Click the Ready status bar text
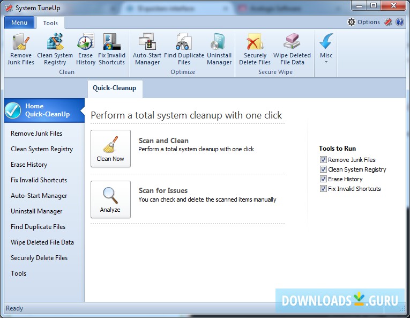Image resolution: width=410 pixels, height=318 pixels. click(x=14, y=308)
